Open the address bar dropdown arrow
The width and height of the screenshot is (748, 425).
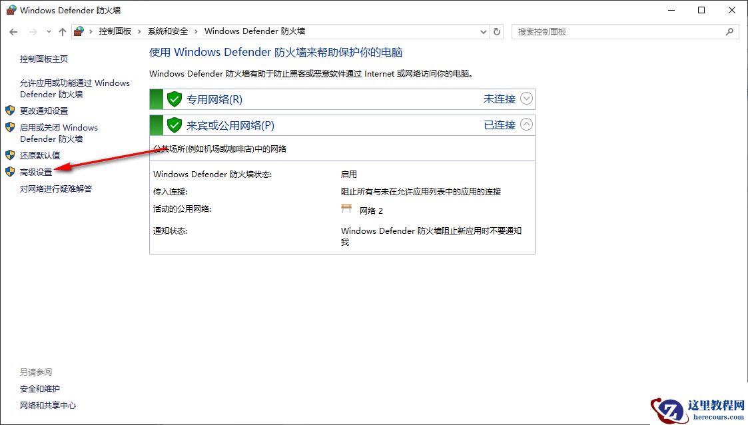tap(483, 31)
